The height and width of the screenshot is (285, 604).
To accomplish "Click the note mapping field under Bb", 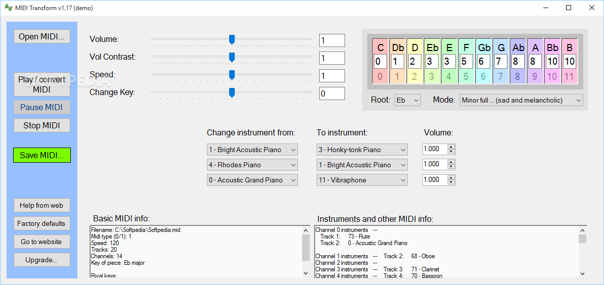I will 552,61.
